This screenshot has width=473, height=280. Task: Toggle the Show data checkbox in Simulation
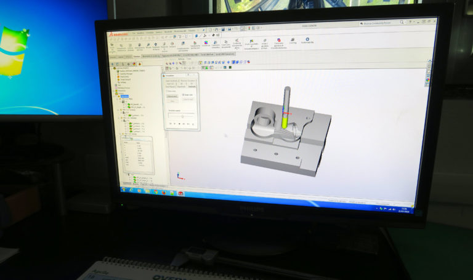click(x=168, y=90)
